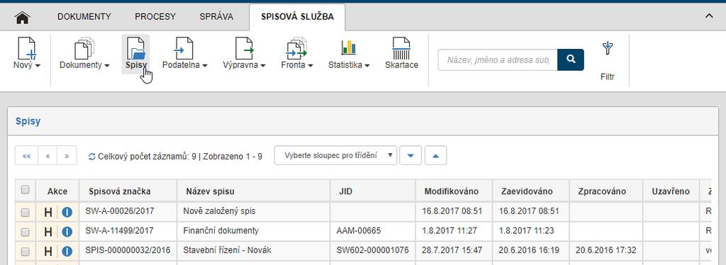Click the value 28.7.2017 15:47
726x265 pixels.
click(x=452, y=250)
